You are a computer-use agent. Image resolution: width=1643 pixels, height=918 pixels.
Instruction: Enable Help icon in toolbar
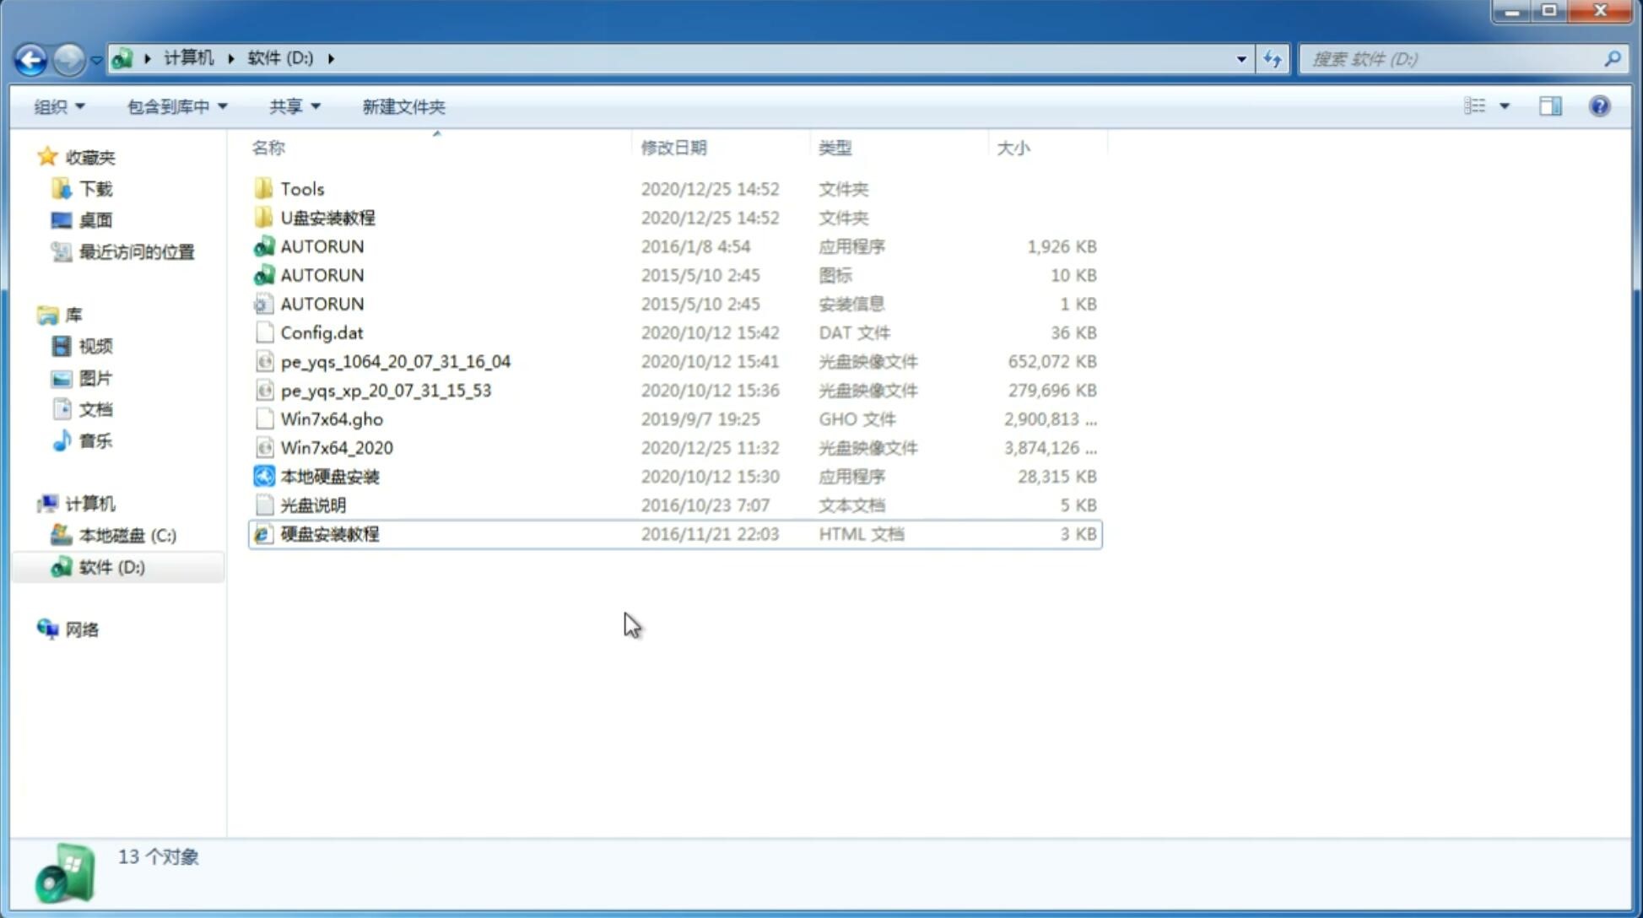point(1599,106)
